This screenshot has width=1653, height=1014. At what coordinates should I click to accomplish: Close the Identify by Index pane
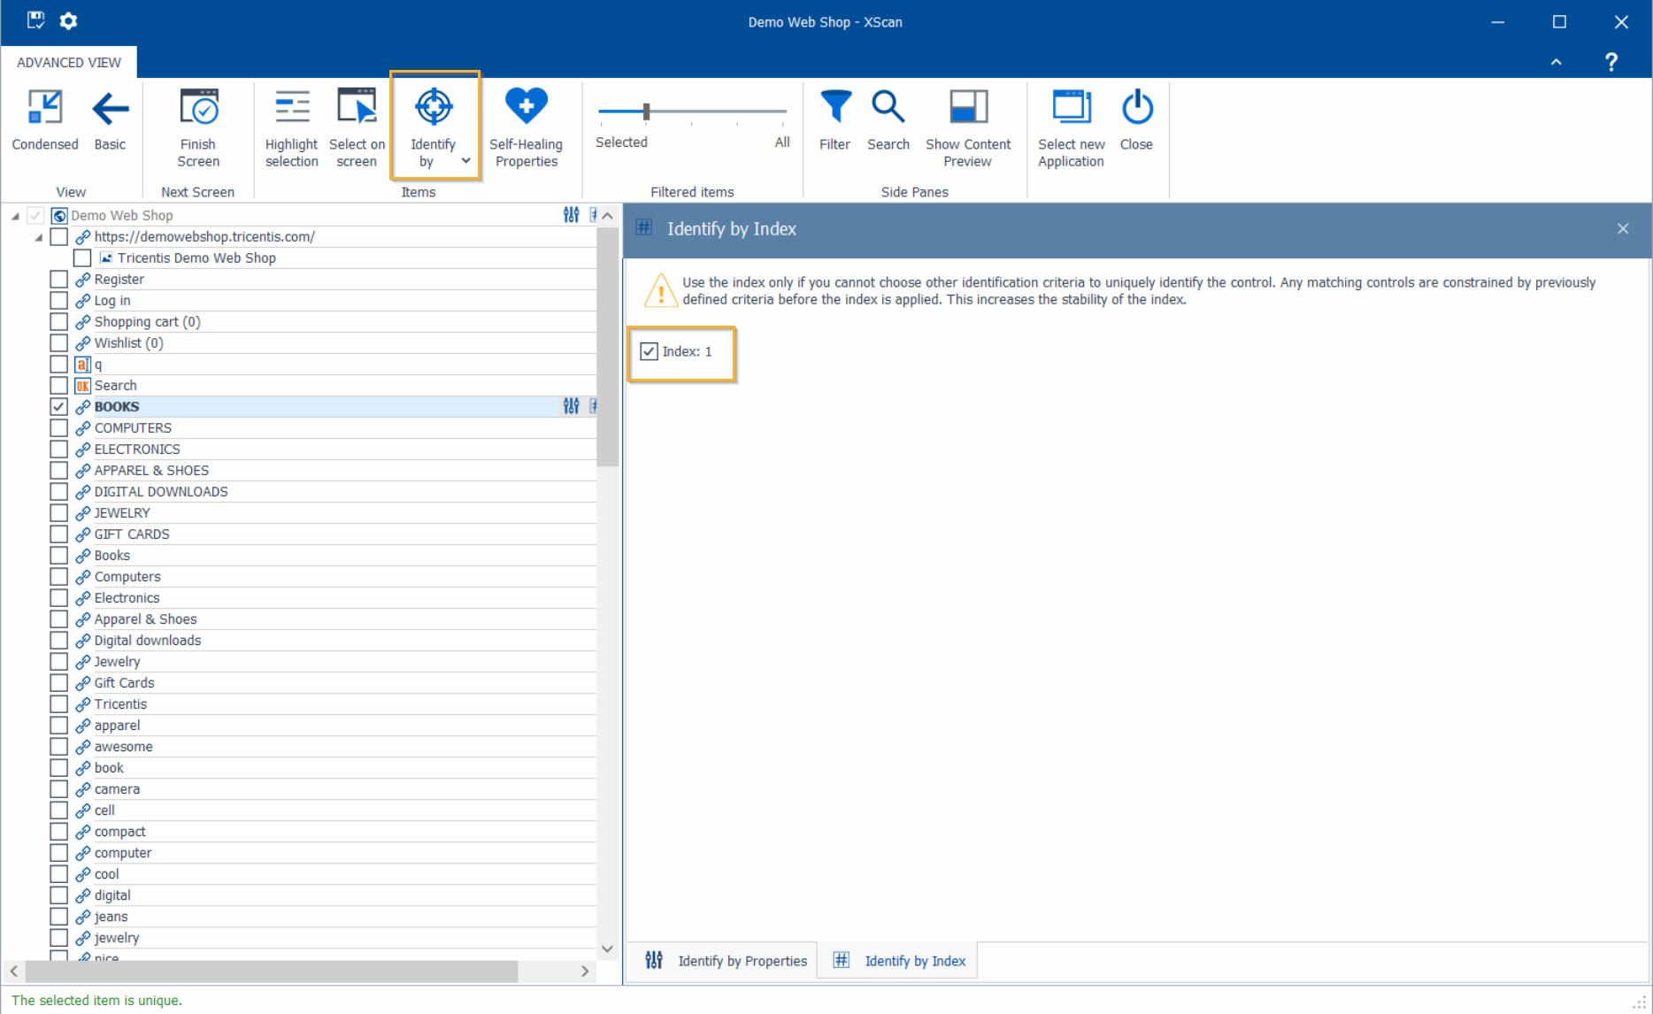point(1623,229)
